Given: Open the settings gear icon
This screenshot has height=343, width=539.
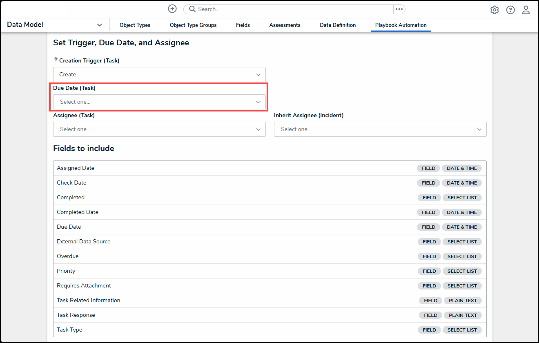Looking at the screenshot, I should [x=494, y=10].
